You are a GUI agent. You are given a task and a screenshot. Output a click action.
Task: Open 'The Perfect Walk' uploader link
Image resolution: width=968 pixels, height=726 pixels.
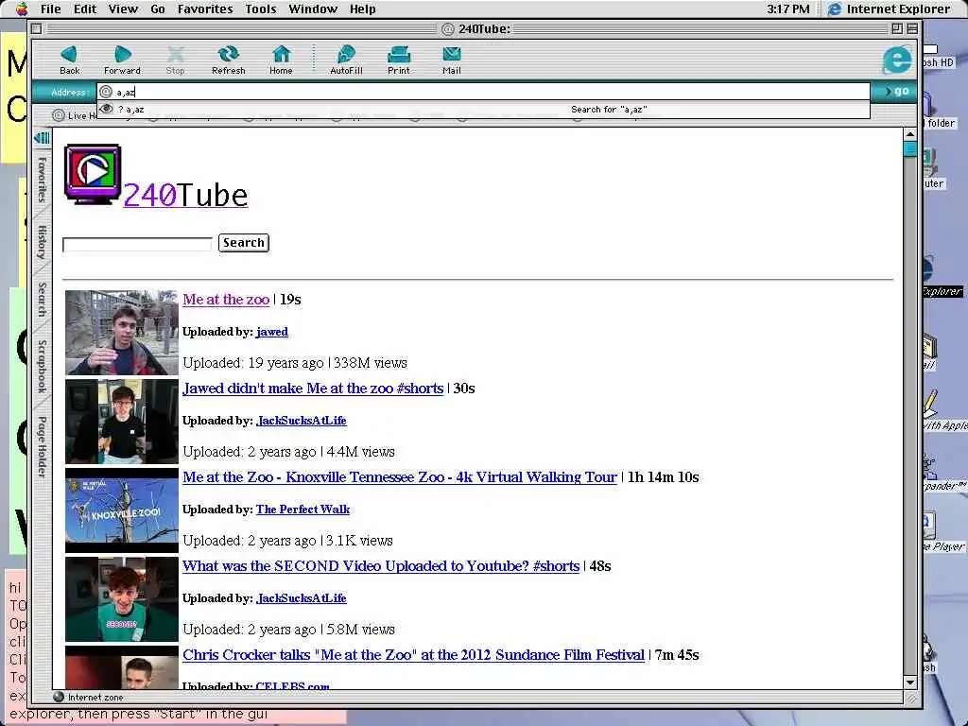tap(303, 510)
